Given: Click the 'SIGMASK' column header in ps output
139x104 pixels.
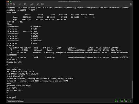Looking at the screenshot, I should pos(72,48).
